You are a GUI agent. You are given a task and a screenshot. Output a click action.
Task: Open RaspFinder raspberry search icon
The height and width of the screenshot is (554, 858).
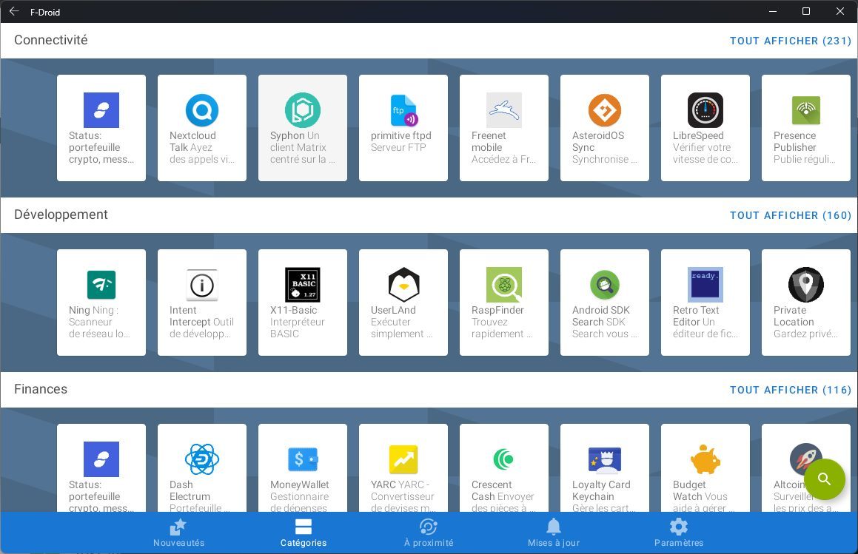(x=504, y=284)
